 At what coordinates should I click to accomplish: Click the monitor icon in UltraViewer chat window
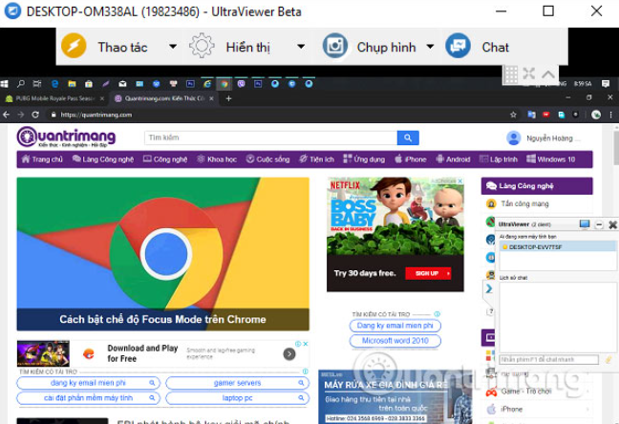(585, 223)
